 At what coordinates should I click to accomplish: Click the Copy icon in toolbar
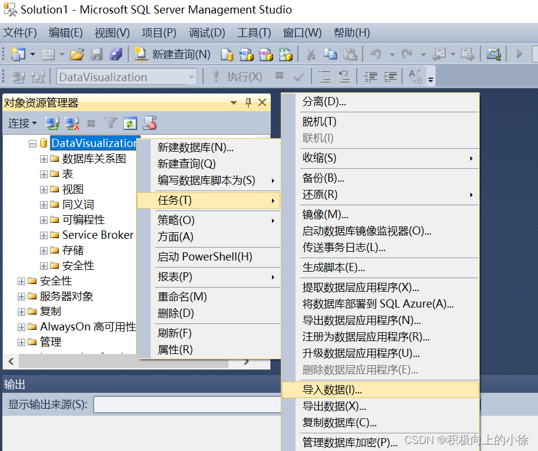(330, 54)
